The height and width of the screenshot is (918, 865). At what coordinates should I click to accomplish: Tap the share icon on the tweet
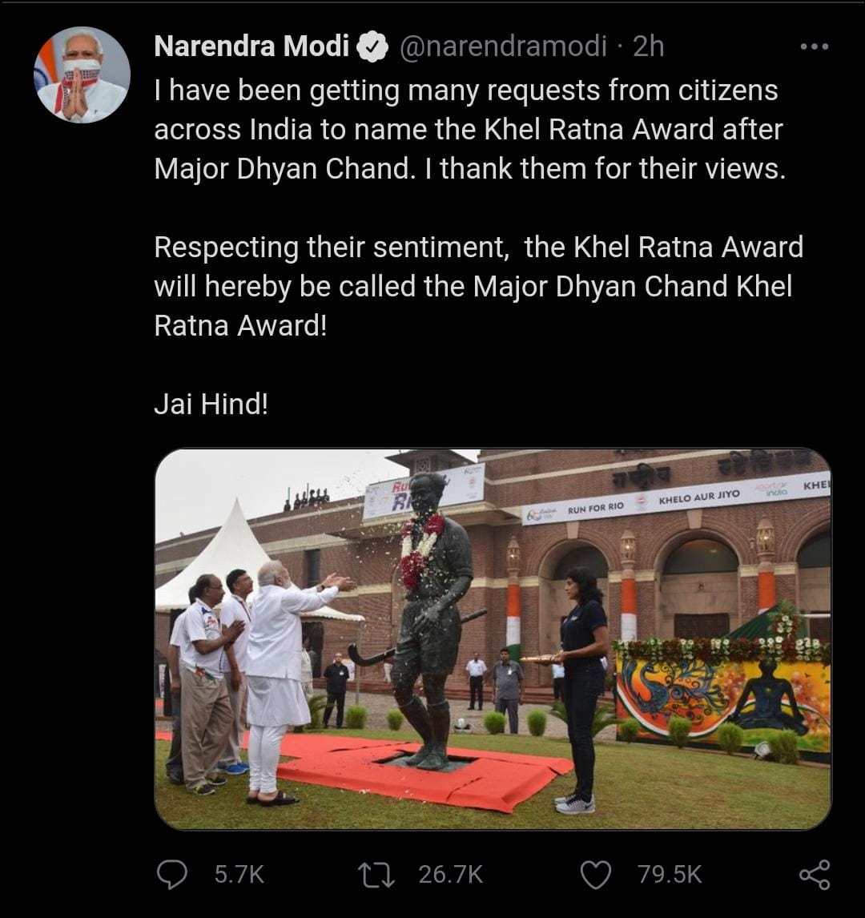tap(815, 874)
